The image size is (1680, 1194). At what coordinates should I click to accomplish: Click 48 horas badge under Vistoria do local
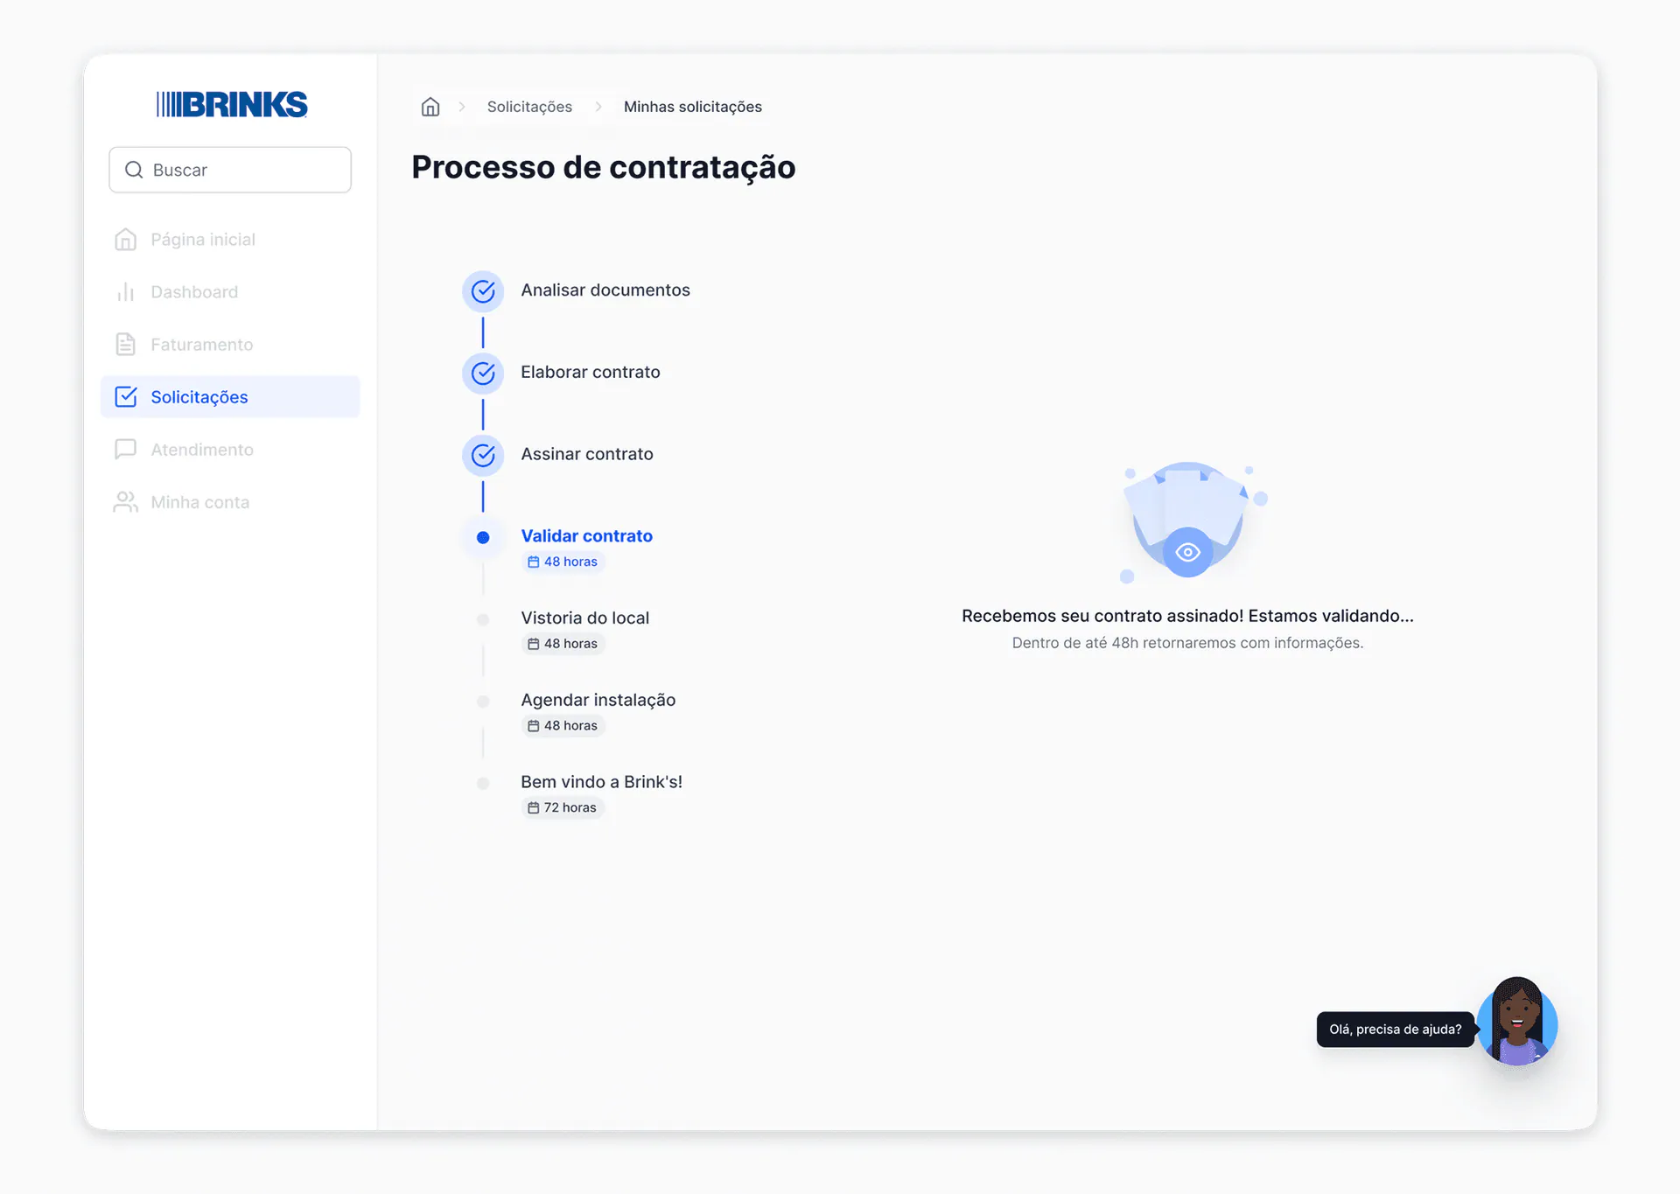tap(563, 644)
